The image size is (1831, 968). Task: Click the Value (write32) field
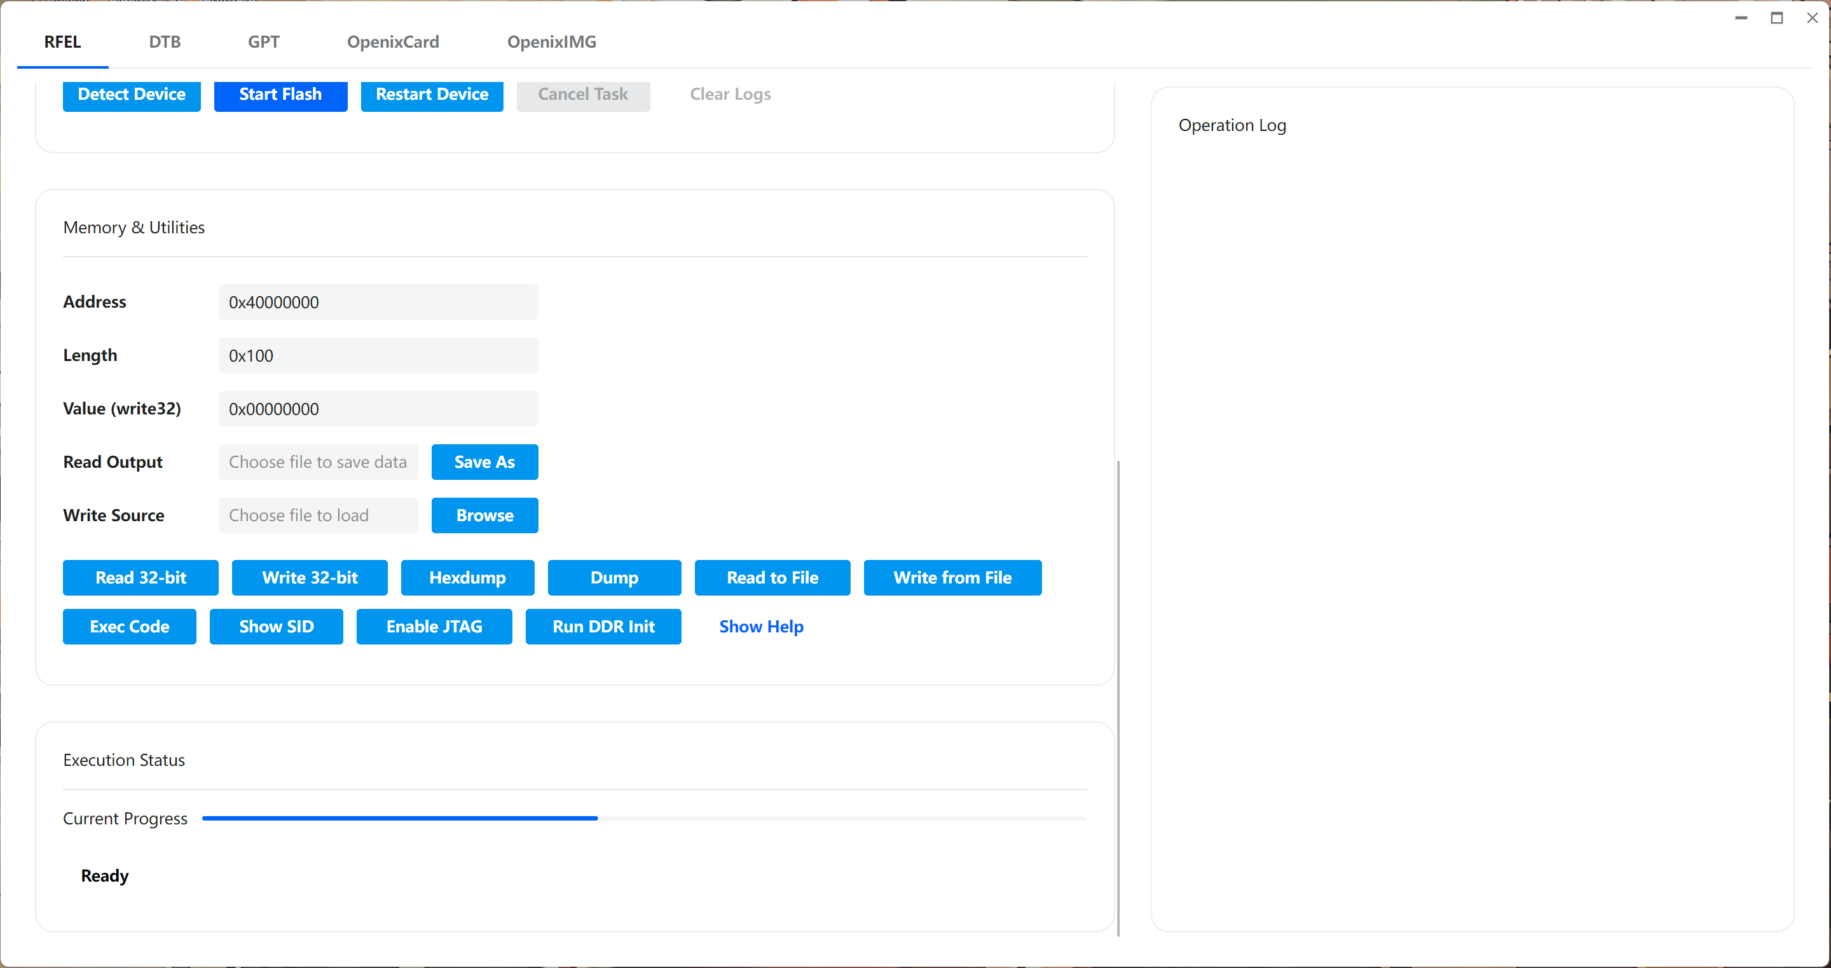(378, 409)
